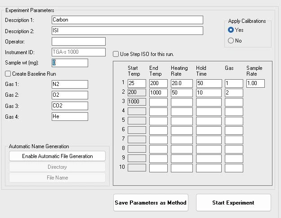Click row 1 Start Temp field

pos(137,83)
